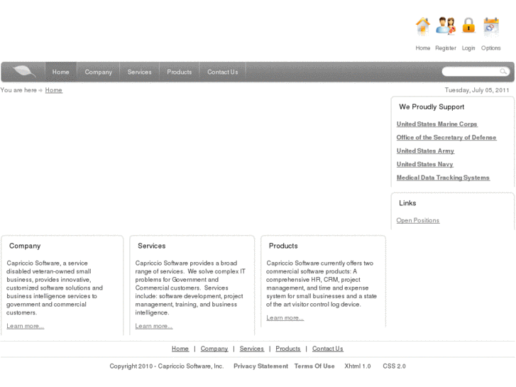
Task: Click the orange house Home icon
Action: pyautogui.click(x=423, y=26)
